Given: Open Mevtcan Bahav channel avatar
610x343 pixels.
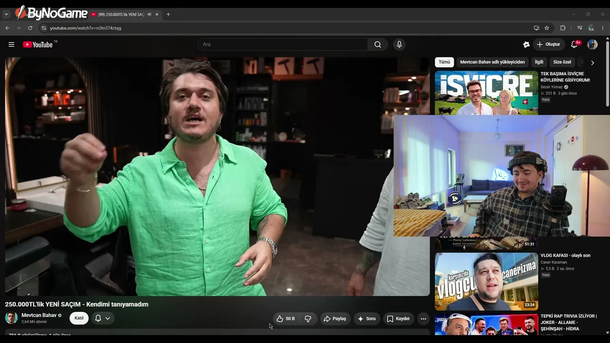Looking at the screenshot, I should point(11,318).
